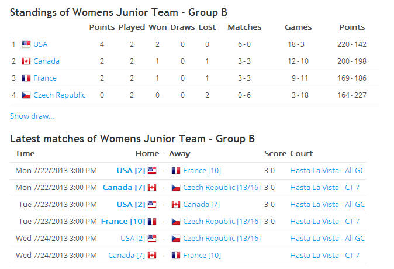This screenshot has width=394, height=269.
Task: Click the Canada flag icon in standings
Action: pos(26,61)
